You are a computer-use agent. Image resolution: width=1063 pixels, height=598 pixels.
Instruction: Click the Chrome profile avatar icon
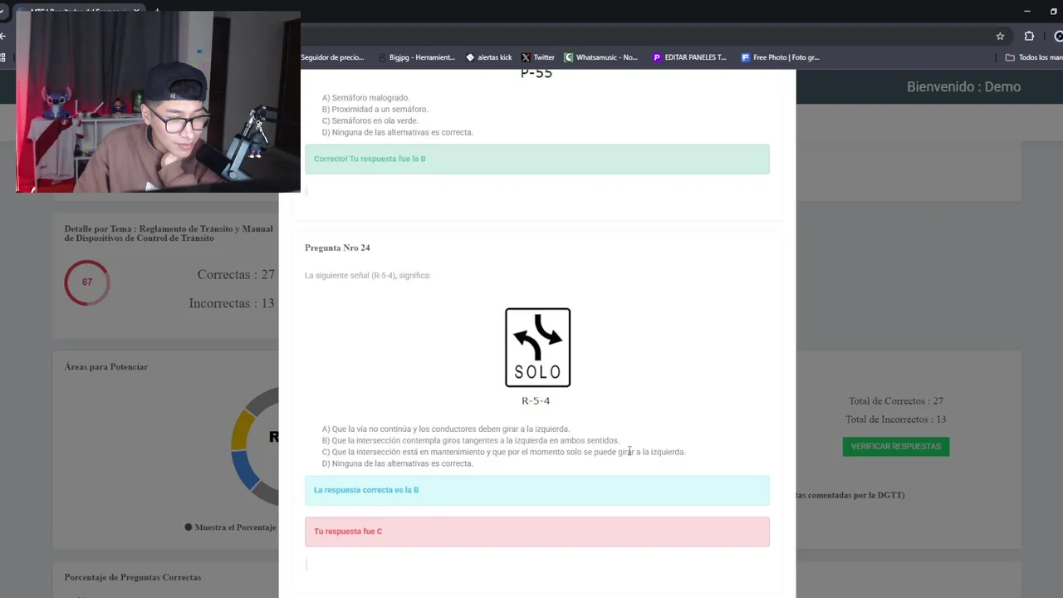coord(1059,36)
